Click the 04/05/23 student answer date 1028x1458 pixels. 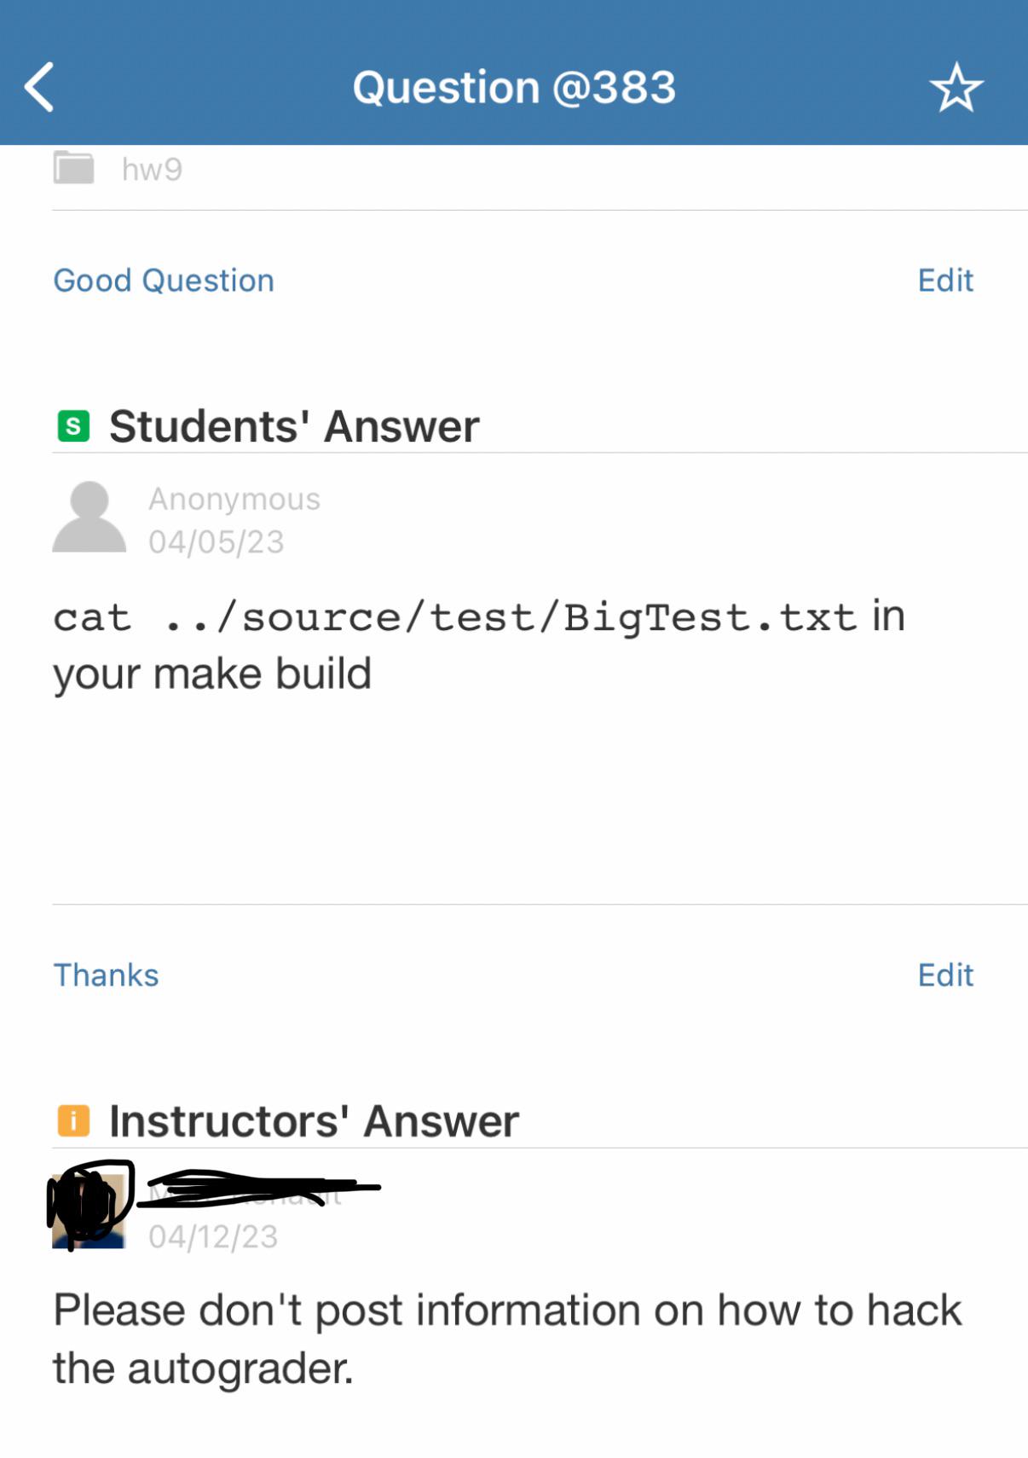pyautogui.click(x=217, y=542)
